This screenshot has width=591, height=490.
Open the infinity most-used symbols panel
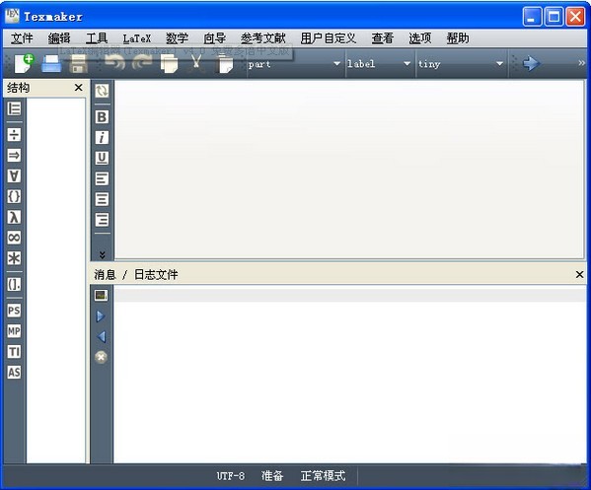[x=14, y=238]
